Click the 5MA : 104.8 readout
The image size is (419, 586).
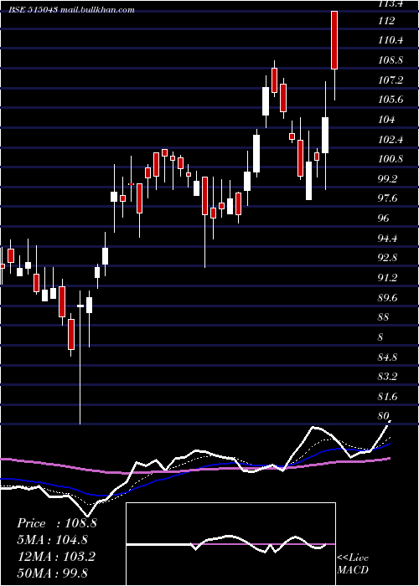52,540
